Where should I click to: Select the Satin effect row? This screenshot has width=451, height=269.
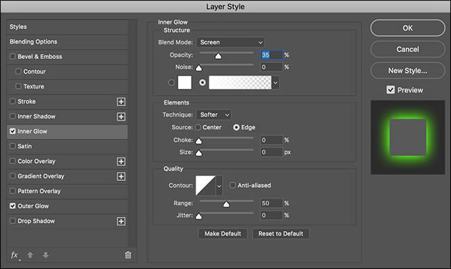coord(67,146)
